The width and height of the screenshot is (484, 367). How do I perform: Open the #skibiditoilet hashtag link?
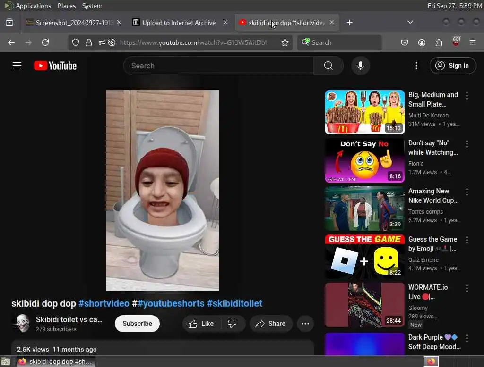coord(234,303)
